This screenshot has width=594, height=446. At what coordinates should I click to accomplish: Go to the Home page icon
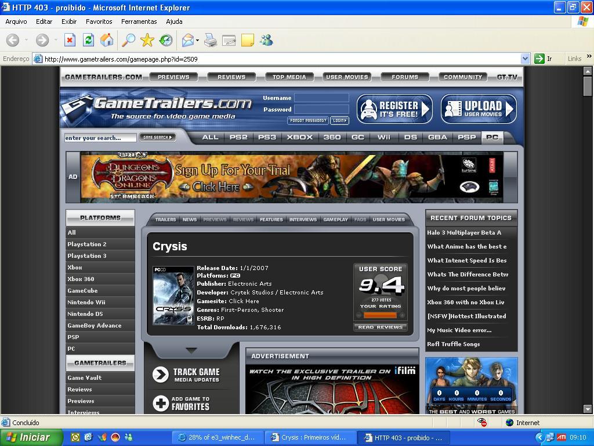[x=107, y=40]
